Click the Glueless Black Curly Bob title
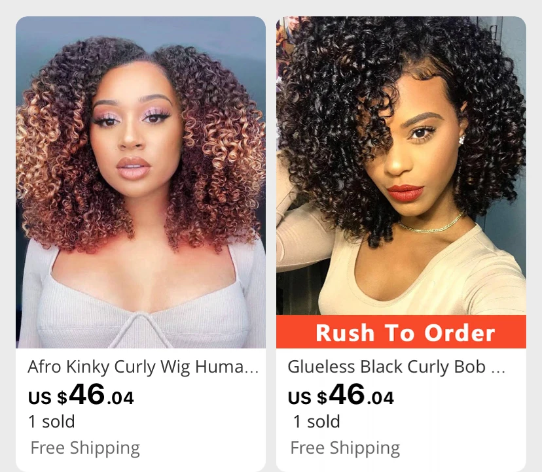The image size is (542, 472). [x=396, y=367]
